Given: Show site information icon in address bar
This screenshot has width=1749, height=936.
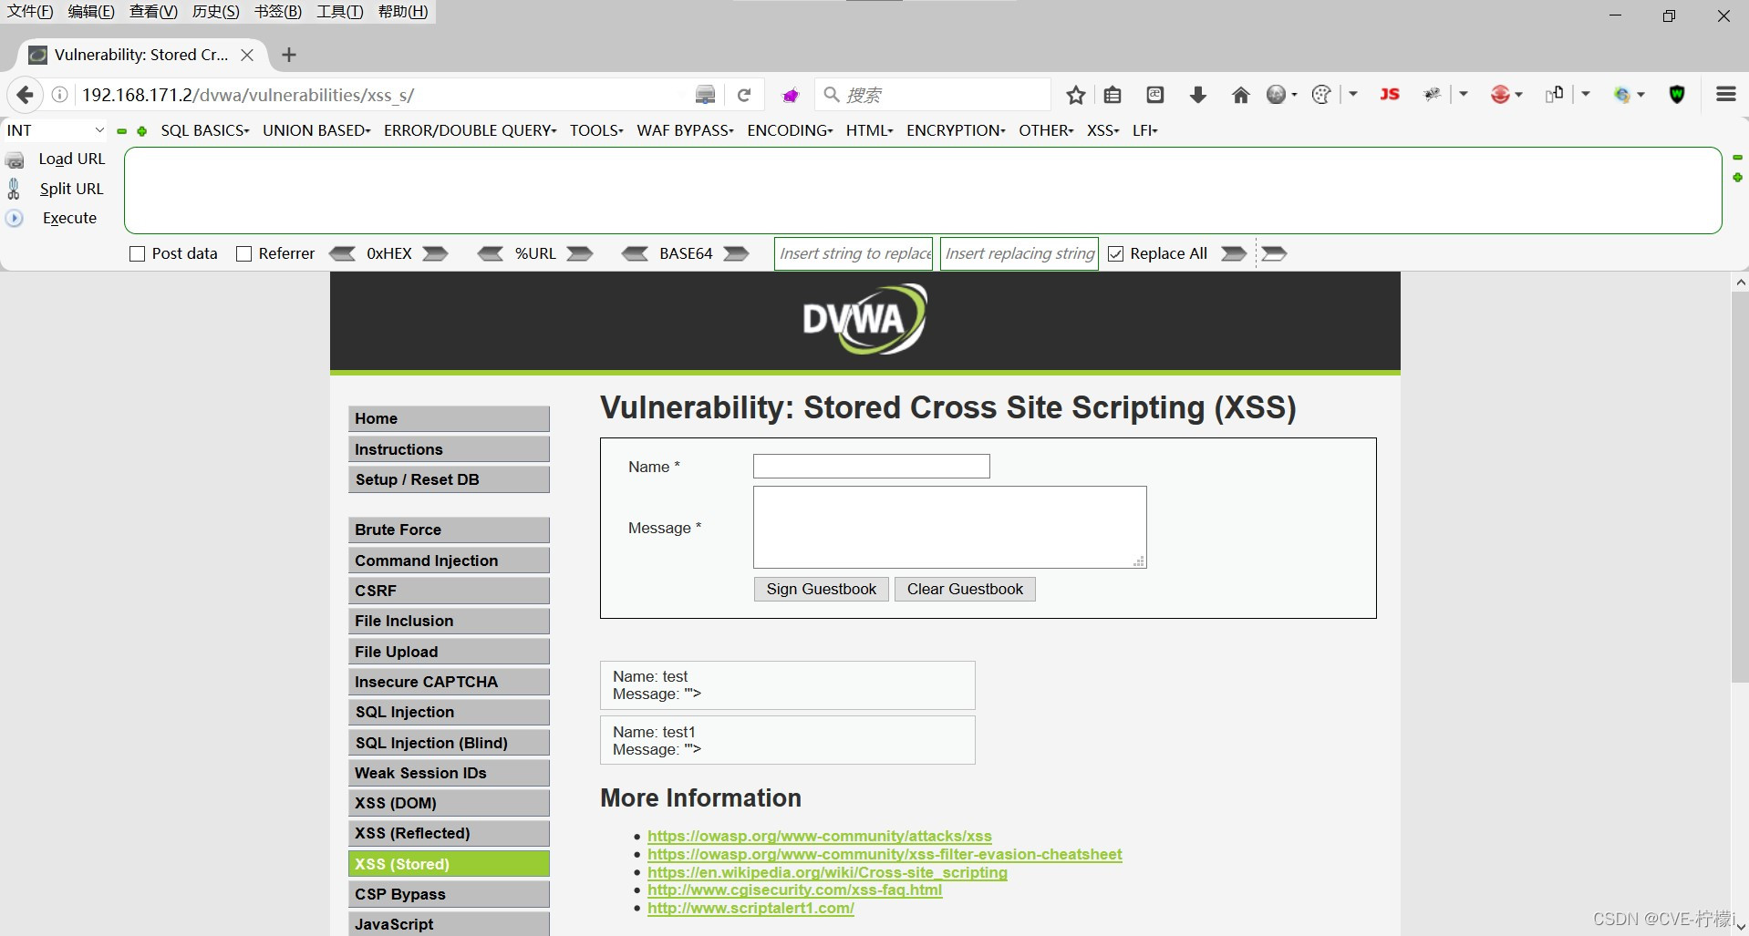Looking at the screenshot, I should tap(59, 95).
